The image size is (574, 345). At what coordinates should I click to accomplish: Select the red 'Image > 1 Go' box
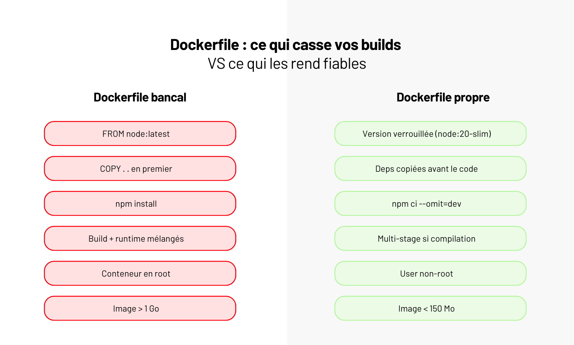[140, 309]
